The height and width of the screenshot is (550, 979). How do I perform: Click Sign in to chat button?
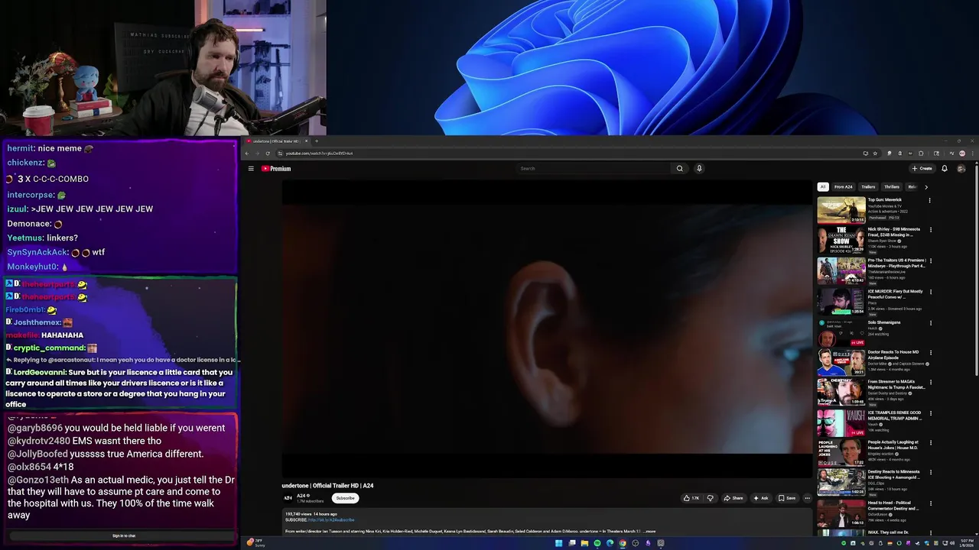tap(124, 535)
